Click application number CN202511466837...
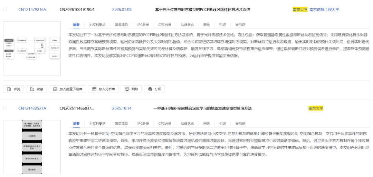Screen dimensions: 373x177 (x=77, y=108)
